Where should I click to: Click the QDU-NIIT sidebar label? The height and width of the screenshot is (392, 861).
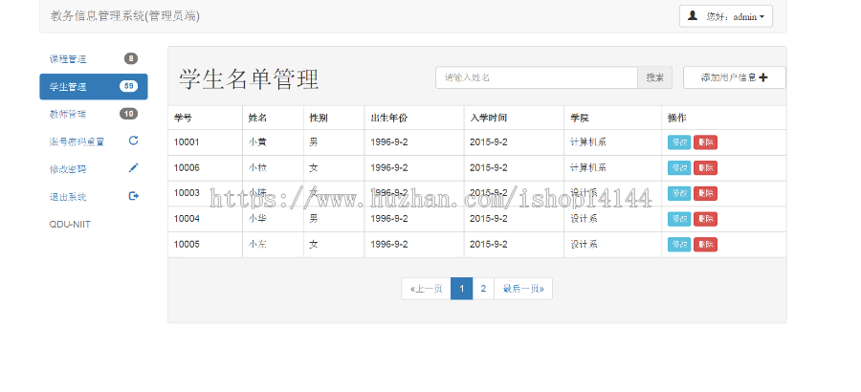[x=70, y=224]
